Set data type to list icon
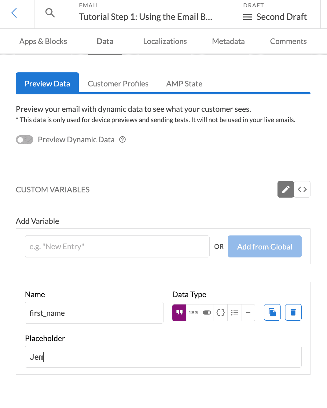 pyautogui.click(x=234, y=312)
